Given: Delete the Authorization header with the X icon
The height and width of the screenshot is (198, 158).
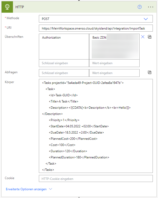Looking at the screenshot, I should point(143,37).
